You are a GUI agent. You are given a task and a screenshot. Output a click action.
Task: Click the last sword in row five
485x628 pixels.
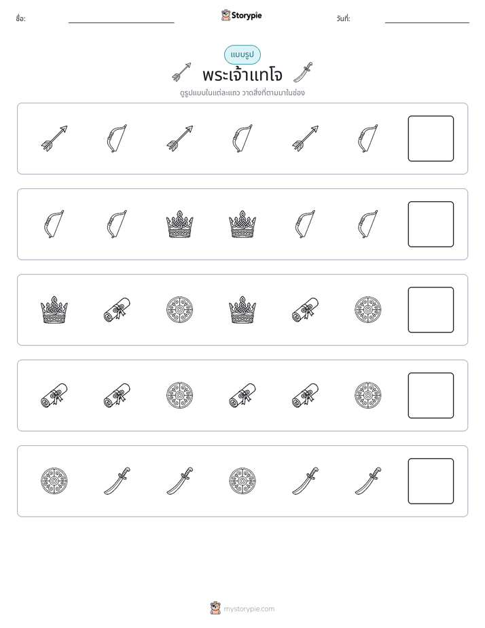click(367, 481)
